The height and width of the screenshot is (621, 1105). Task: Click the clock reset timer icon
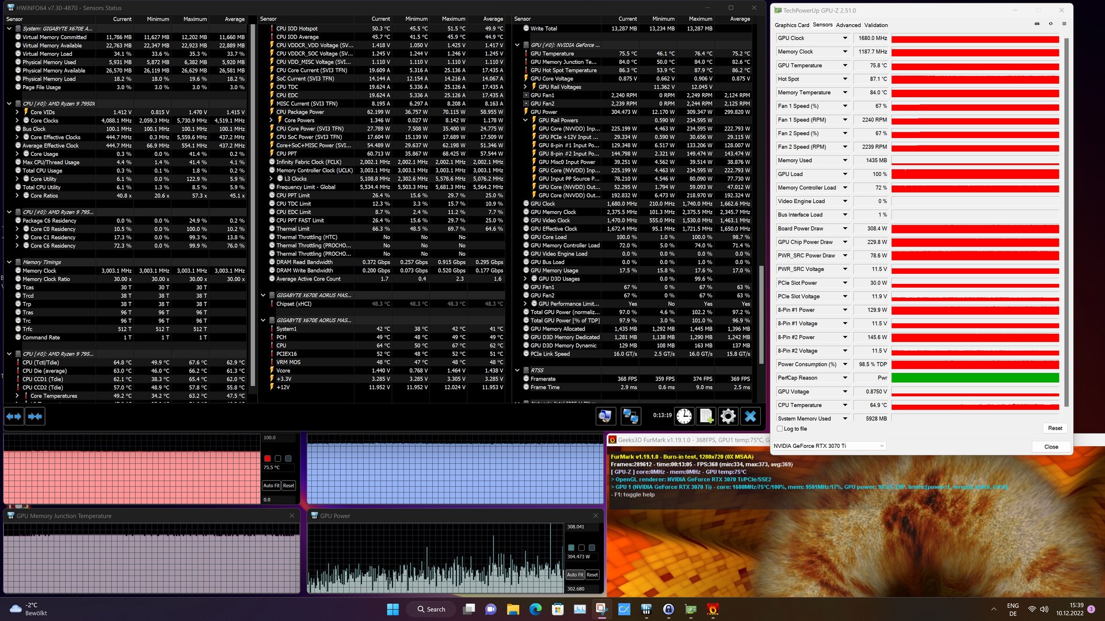pos(684,416)
